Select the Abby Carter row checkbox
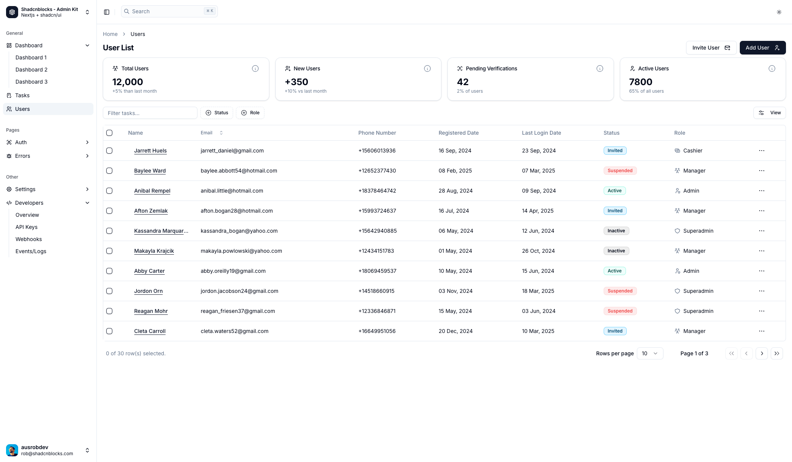792x462 pixels. (x=109, y=271)
